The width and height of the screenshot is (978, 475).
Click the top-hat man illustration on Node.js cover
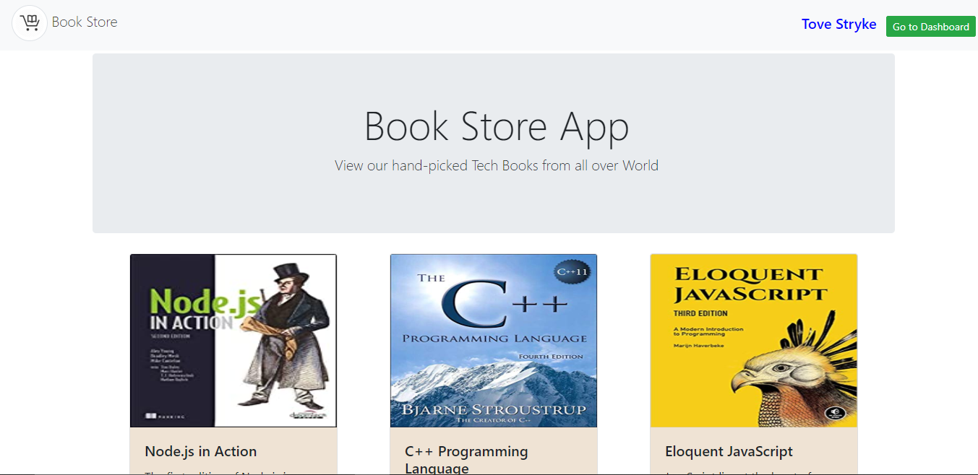point(282,339)
